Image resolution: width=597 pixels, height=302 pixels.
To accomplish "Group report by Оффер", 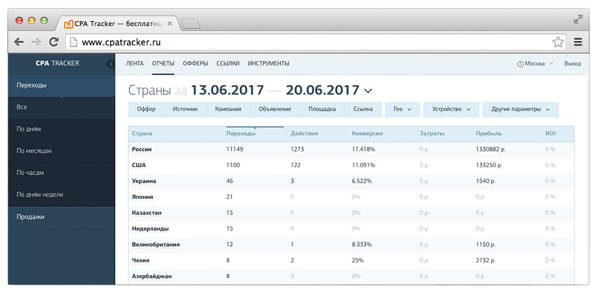I will (146, 109).
